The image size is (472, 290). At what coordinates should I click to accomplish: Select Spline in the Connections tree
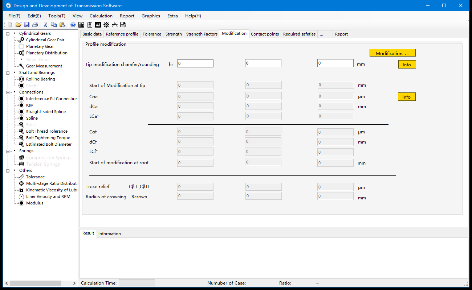point(32,118)
